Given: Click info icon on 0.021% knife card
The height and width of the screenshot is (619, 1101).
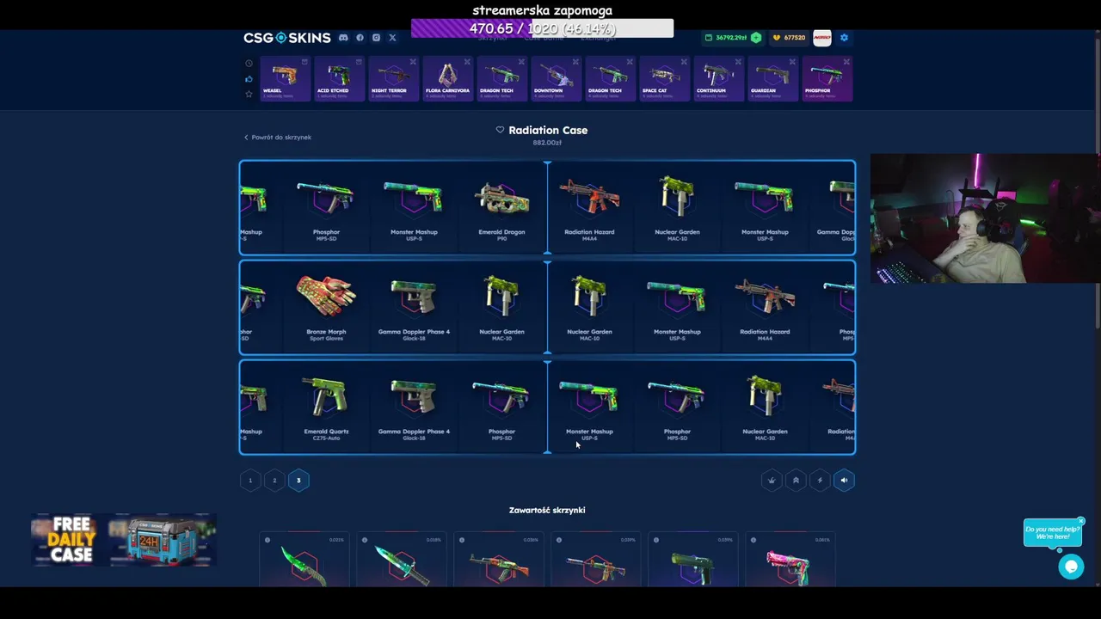Looking at the screenshot, I should click(268, 540).
